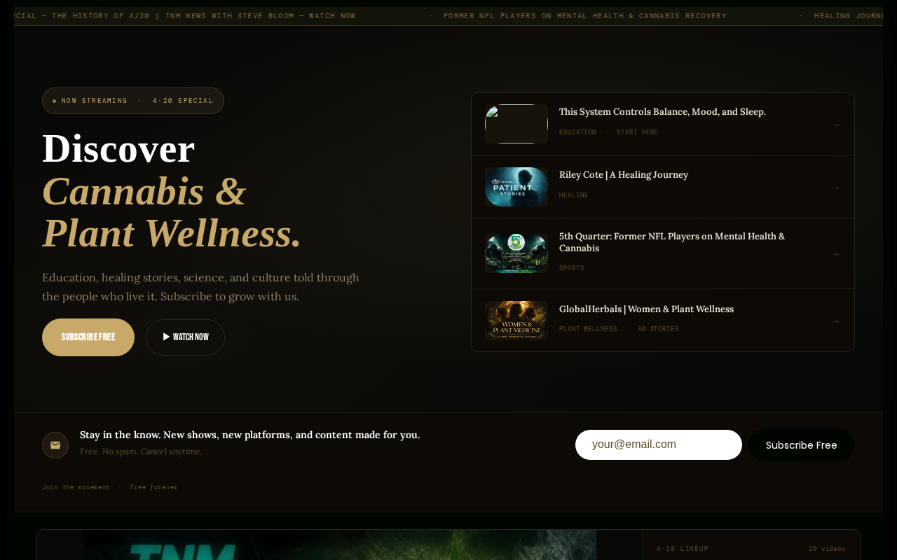Click the envelope icon beside newsletter text
897x560 pixels.
55,445
